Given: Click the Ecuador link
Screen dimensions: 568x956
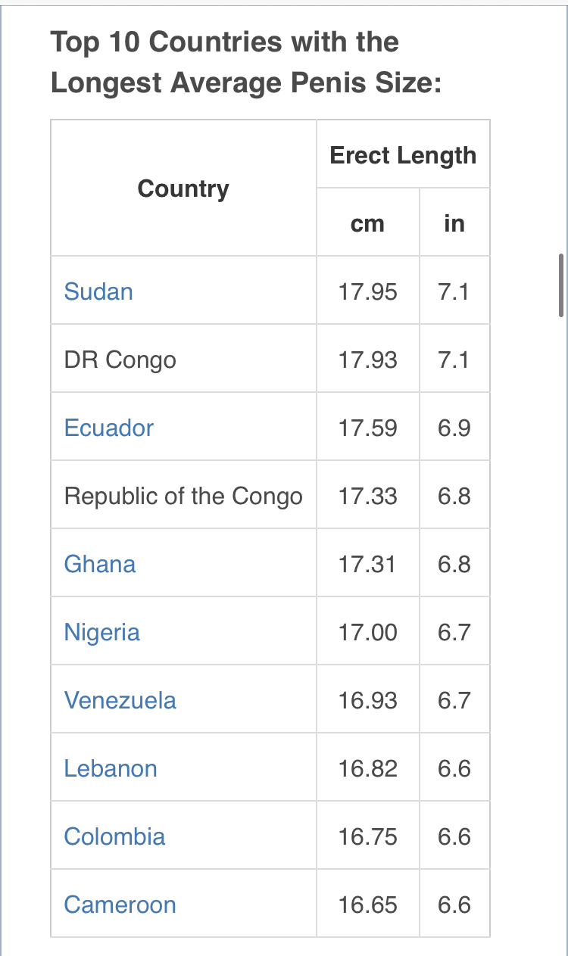Looking at the screenshot, I should tap(109, 428).
